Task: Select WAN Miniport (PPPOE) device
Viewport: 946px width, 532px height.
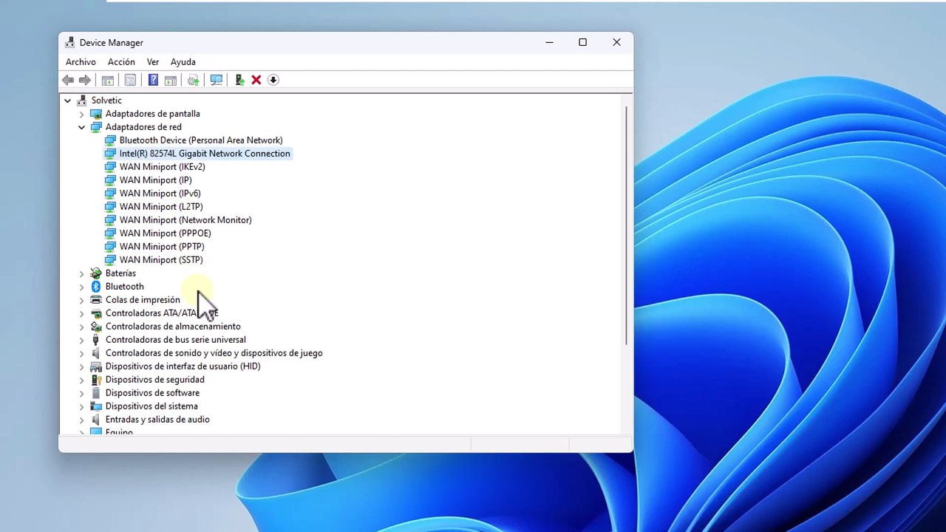Action: coord(165,233)
